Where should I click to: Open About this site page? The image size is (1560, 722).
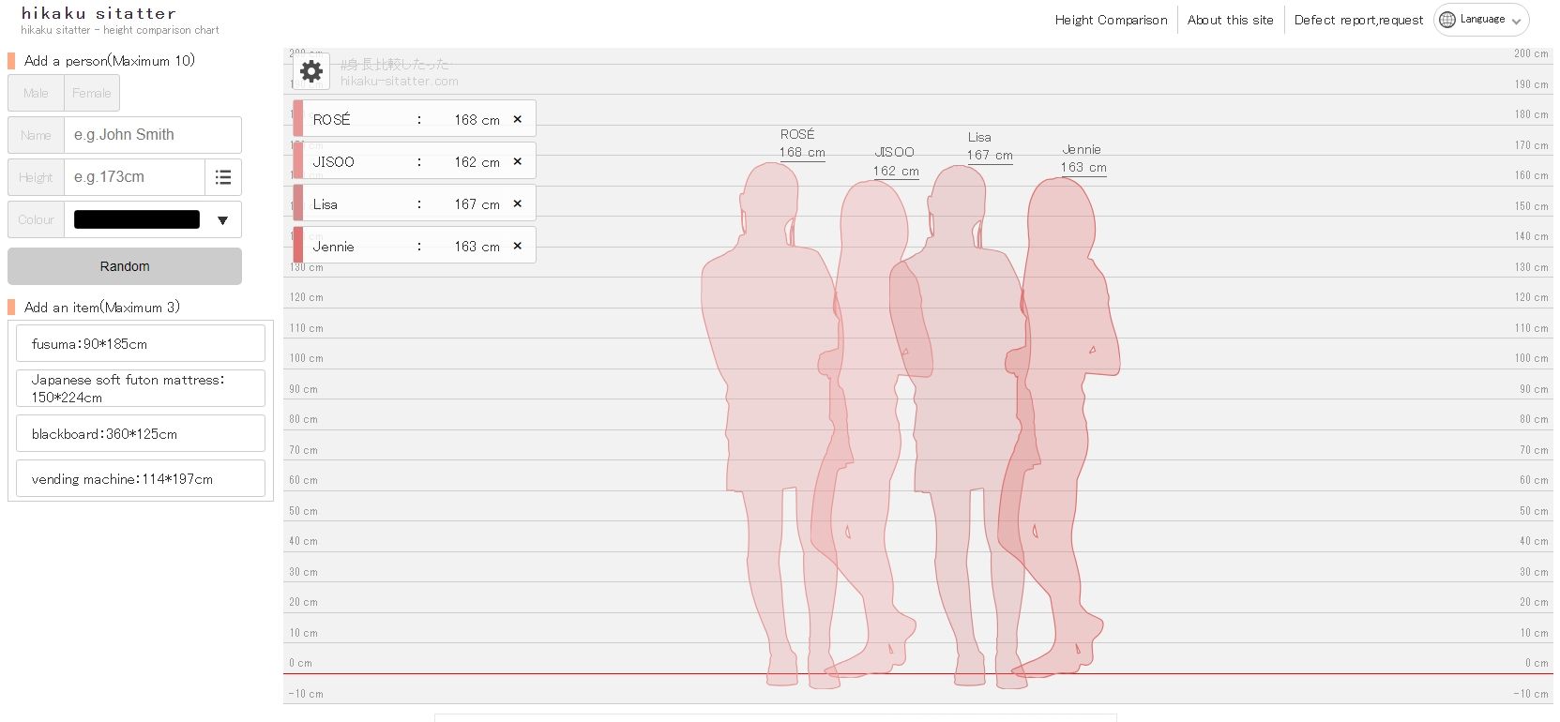click(x=1230, y=20)
